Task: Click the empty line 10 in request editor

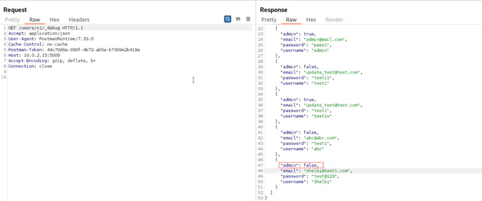Action: [x=129, y=77]
